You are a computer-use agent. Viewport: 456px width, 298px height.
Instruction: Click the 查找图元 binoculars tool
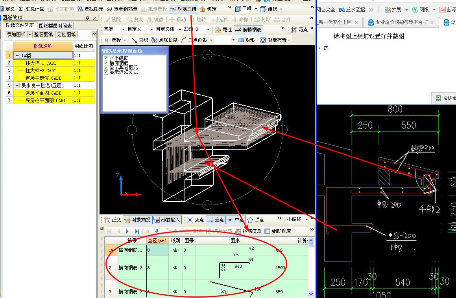pos(90,9)
